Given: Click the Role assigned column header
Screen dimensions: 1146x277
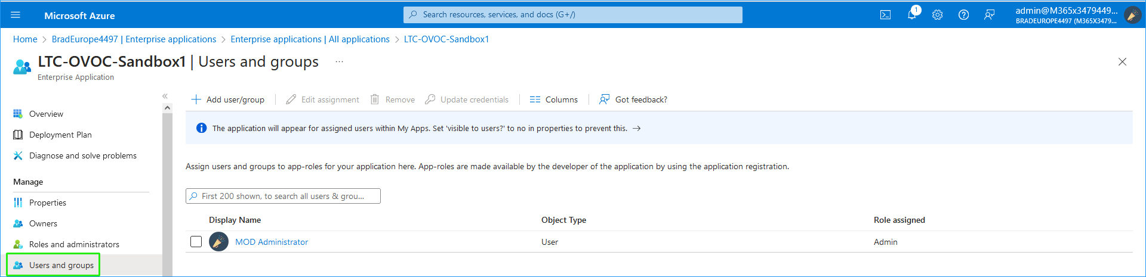Looking at the screenshot, I should [x=899, y=220].
